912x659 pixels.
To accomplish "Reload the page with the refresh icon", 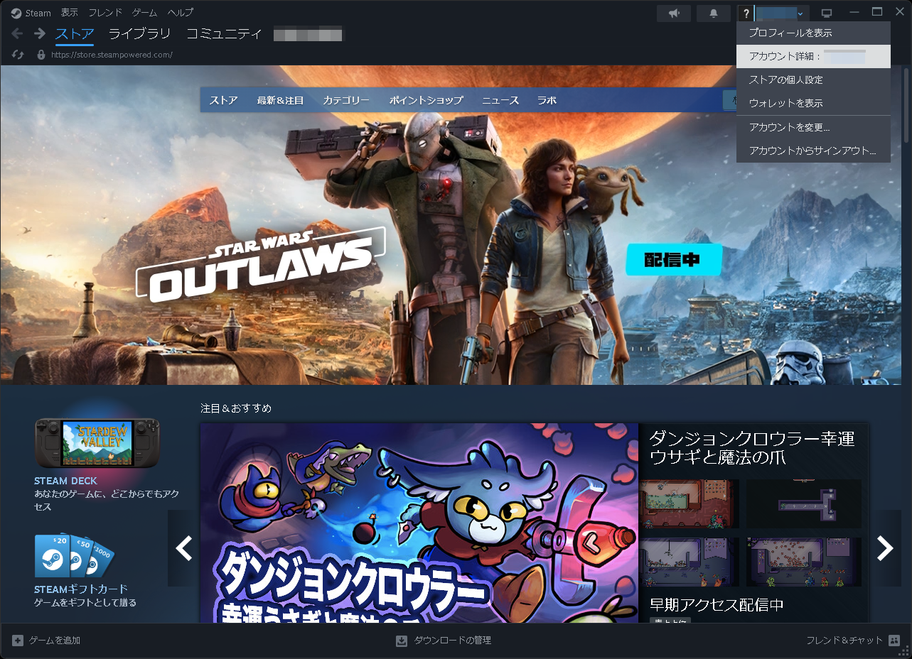I will pos(18,53).
